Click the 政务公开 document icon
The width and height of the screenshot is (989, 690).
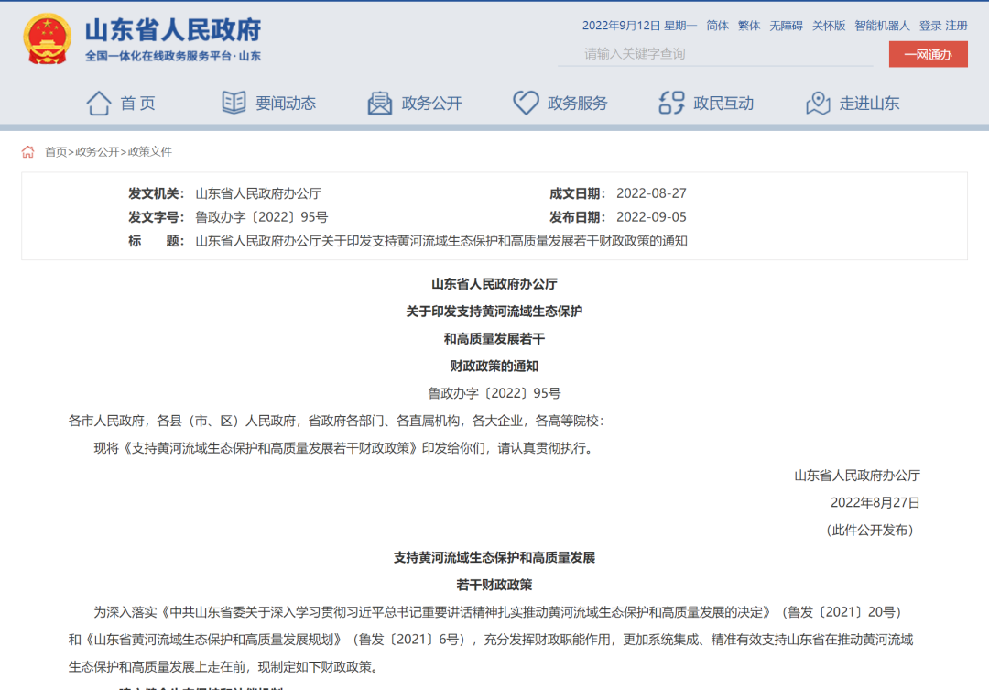tap(379, 103)
